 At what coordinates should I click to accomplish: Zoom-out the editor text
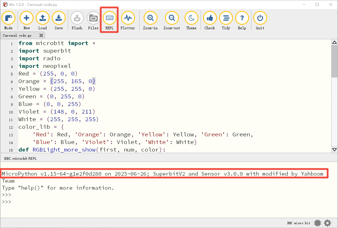tap(172, 21)
